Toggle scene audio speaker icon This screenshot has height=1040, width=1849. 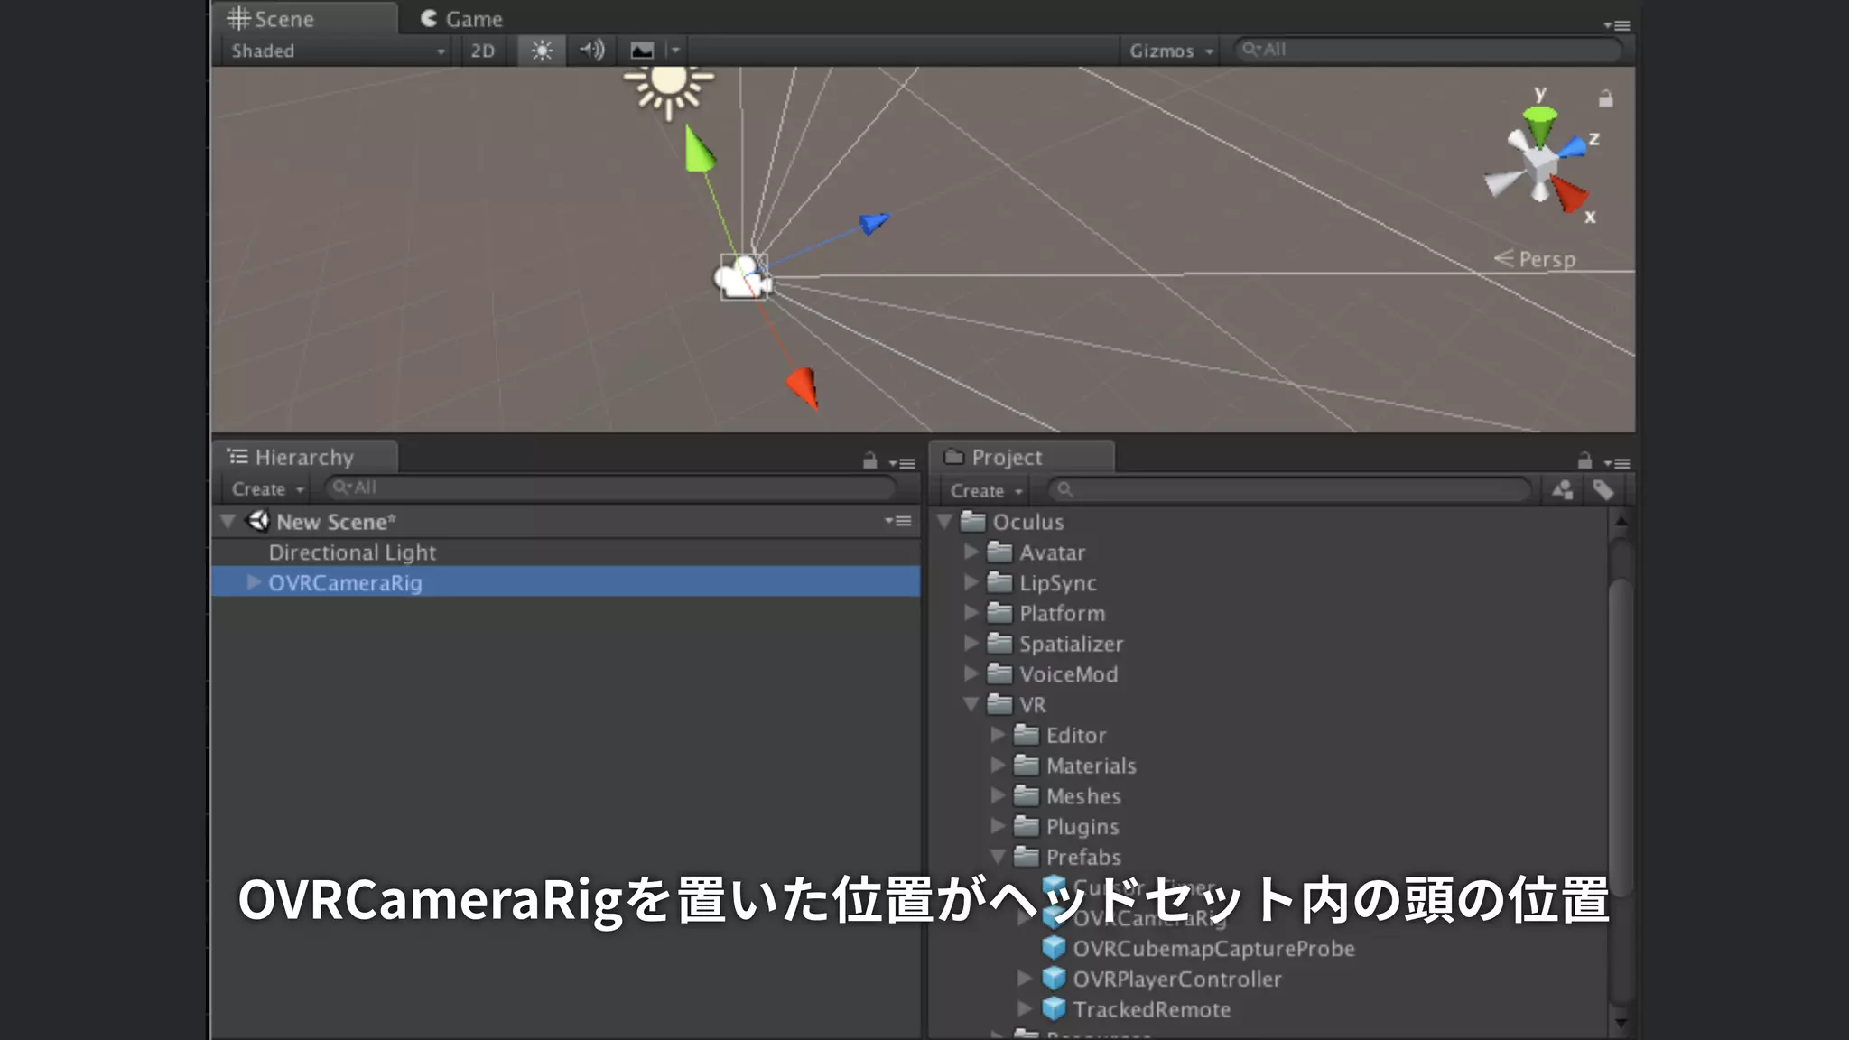click(592, 50)
